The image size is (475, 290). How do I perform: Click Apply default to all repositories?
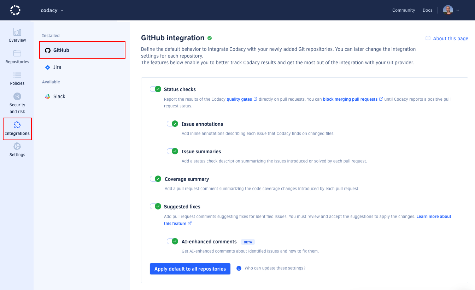coord(190,269)
